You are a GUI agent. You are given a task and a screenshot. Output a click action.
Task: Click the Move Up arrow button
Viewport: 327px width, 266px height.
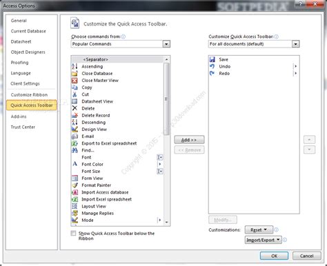(x=309, y=140)
